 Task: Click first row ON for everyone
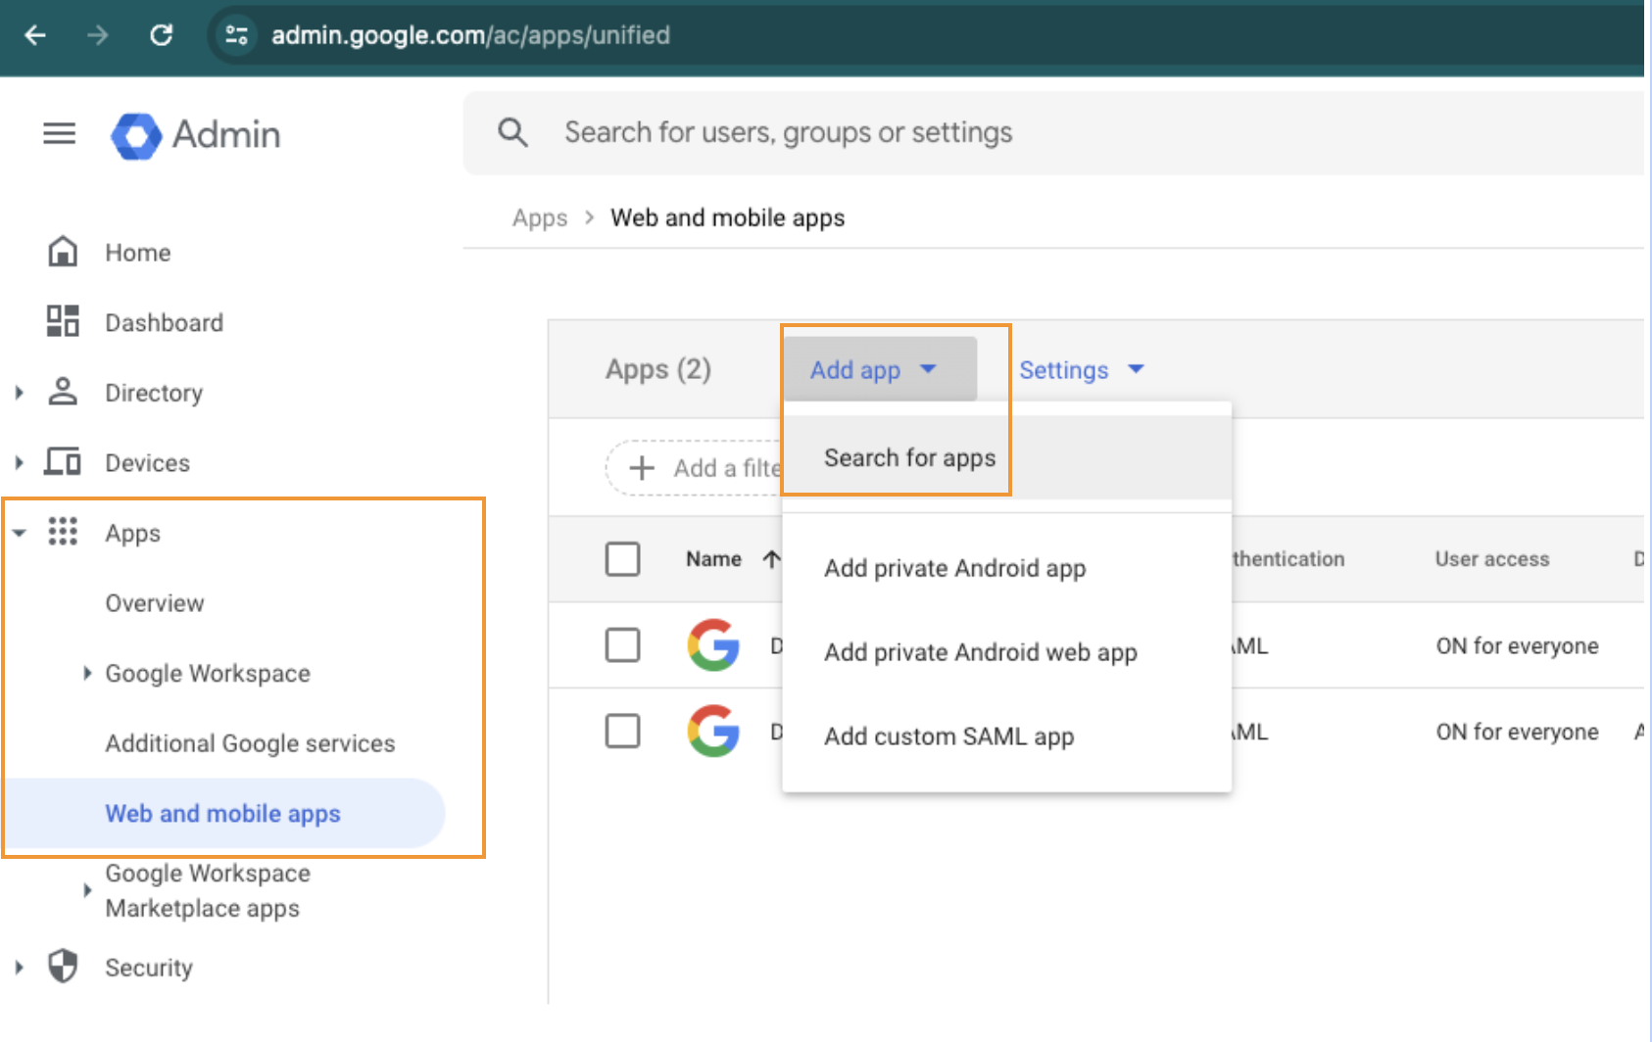coord(1517,646)
